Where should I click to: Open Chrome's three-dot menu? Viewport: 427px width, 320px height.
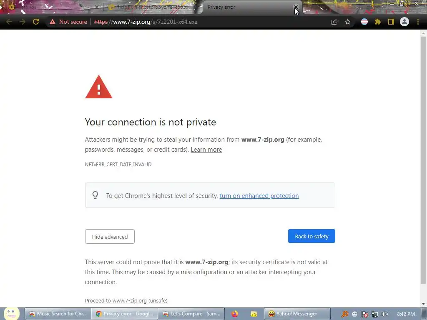(418, 22)
